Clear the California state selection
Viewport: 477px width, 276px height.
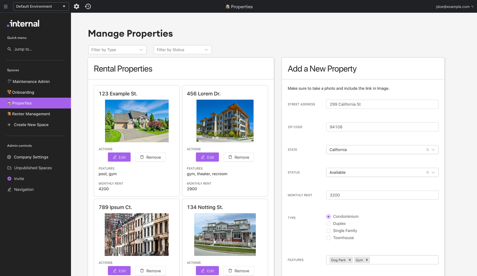(x=428, y=150)
